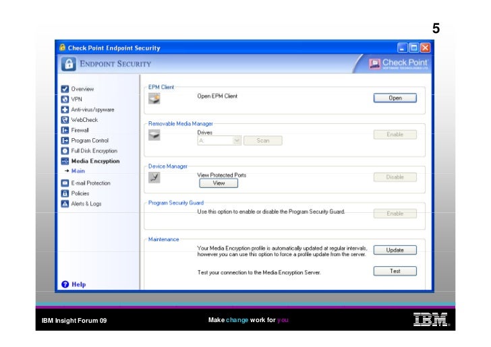Click Enable in Removable Media Manager
Image resolution: width=491 pixels, height=347 pixels.
pos(395,135)
